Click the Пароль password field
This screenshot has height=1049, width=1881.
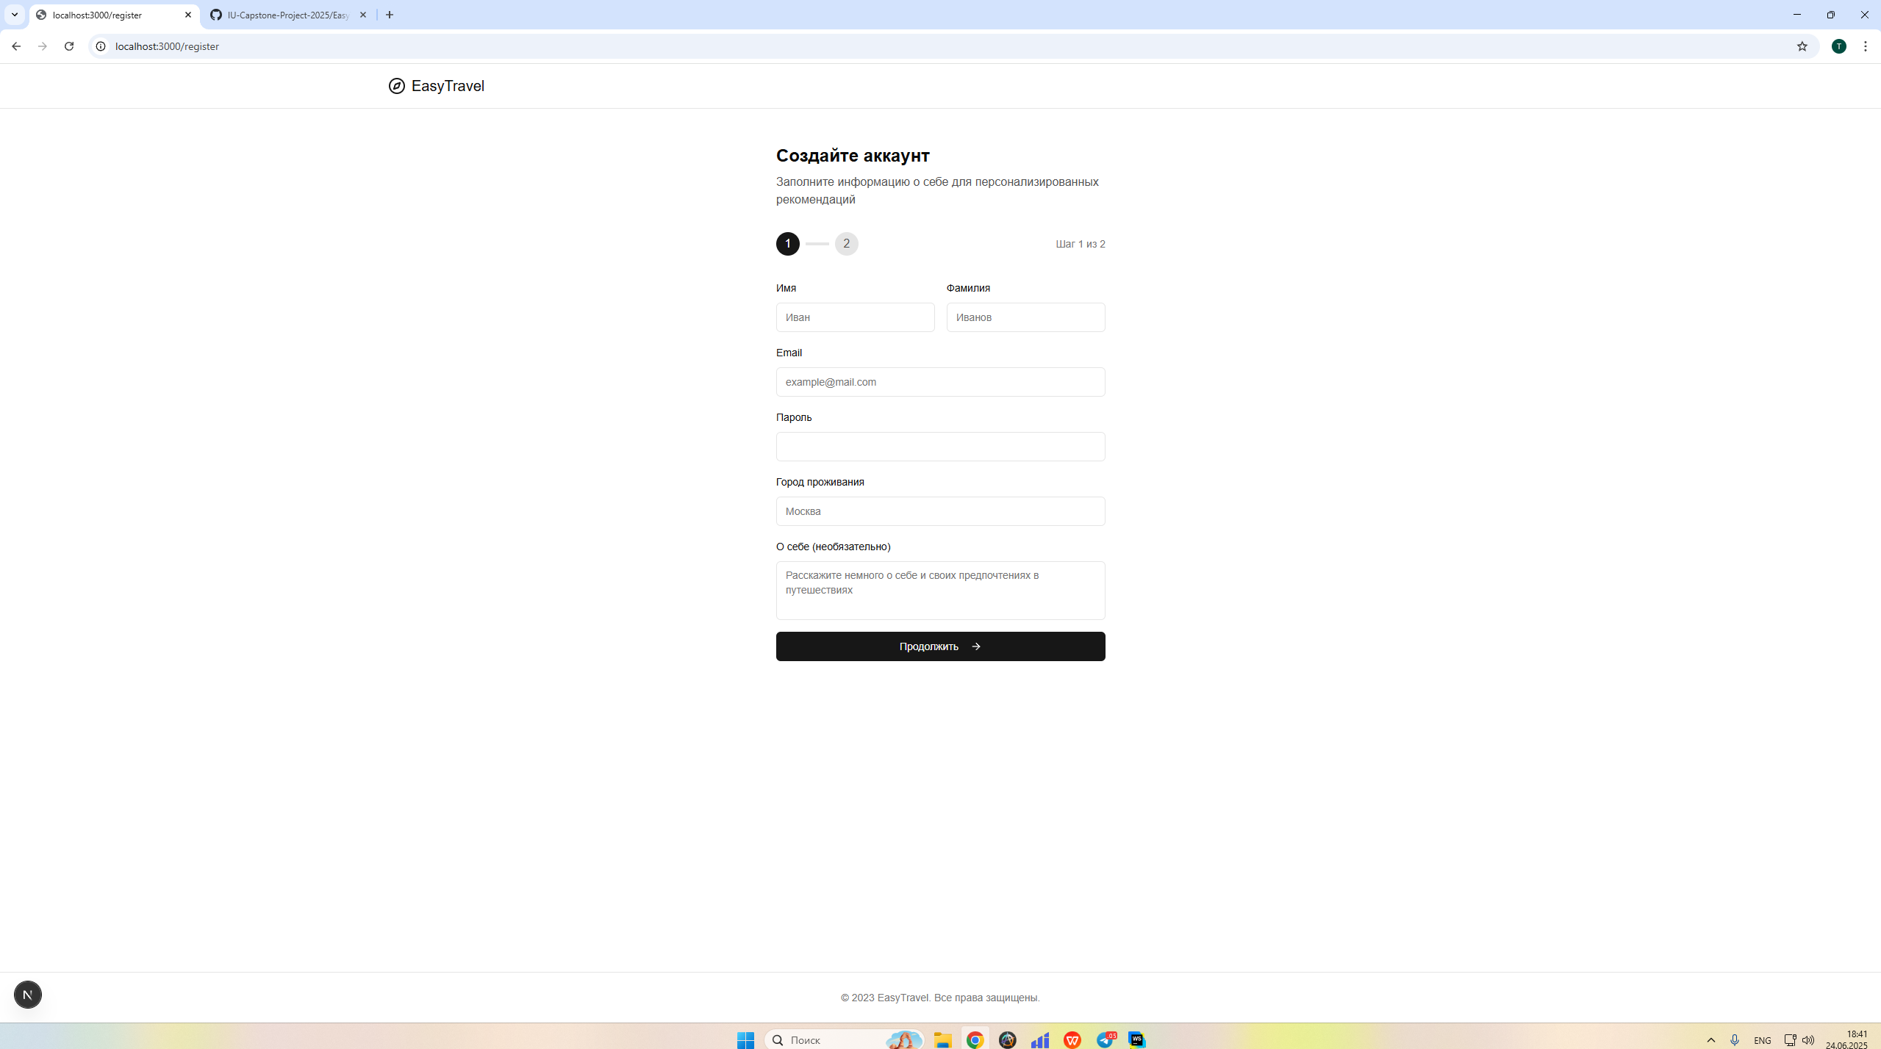[x=940, y=447]
